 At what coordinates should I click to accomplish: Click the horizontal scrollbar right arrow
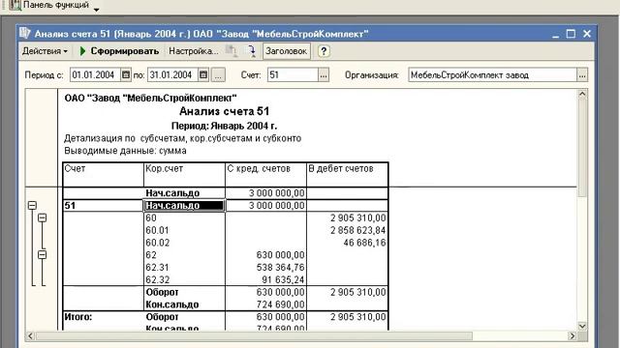[573, 335]
